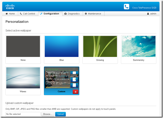
Task: Click the Waves label text
Action: 23,91
